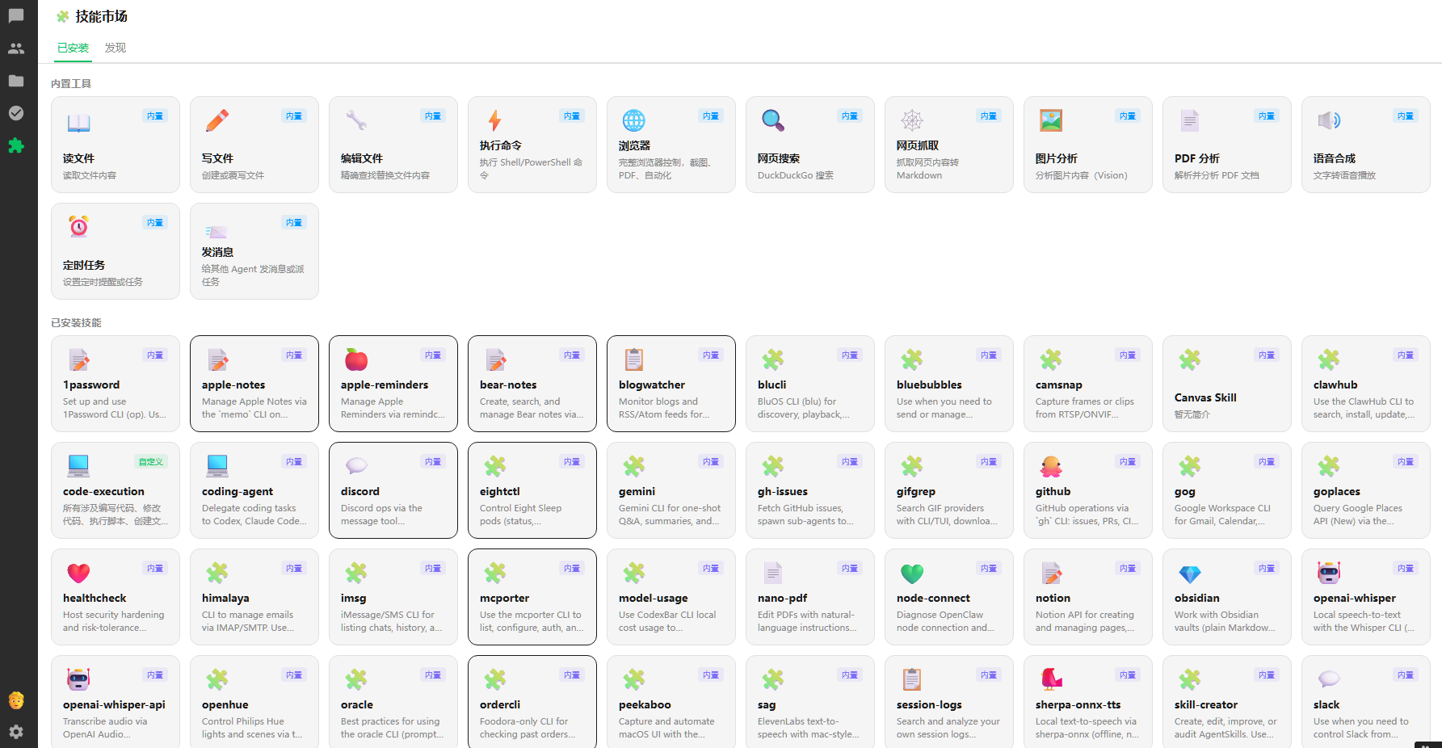The image size is (1442, 748).
Task: Click the diamond icon of obsidian
Action: click(1190, 574)
